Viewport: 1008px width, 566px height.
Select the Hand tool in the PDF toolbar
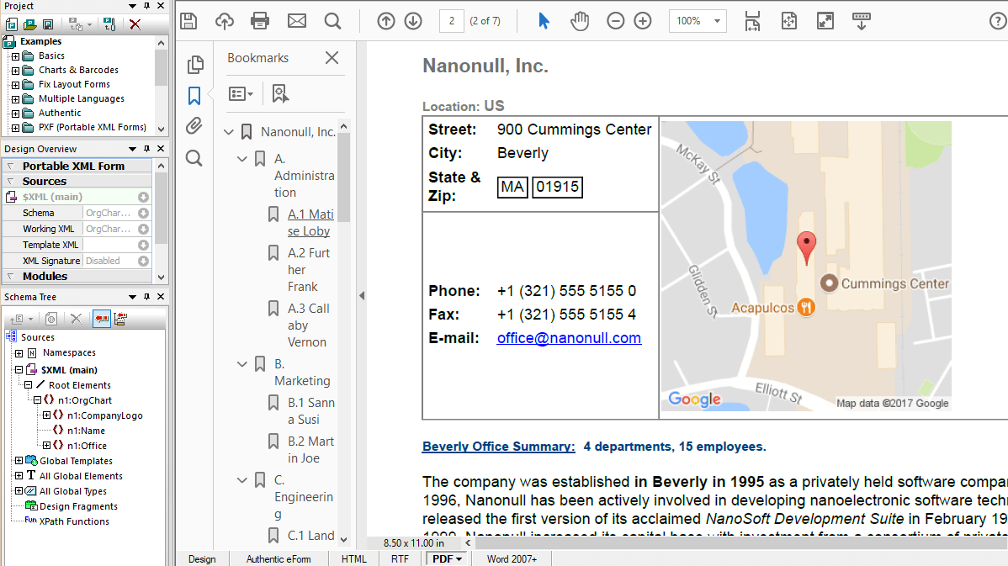pyautogui.click(x=578, y=20)
